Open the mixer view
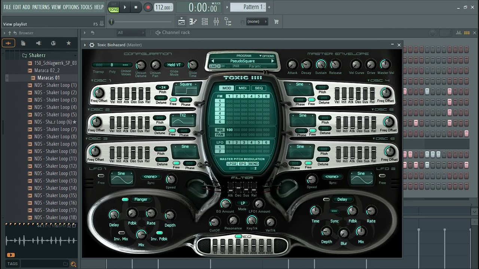 click(x=216, y=22)
